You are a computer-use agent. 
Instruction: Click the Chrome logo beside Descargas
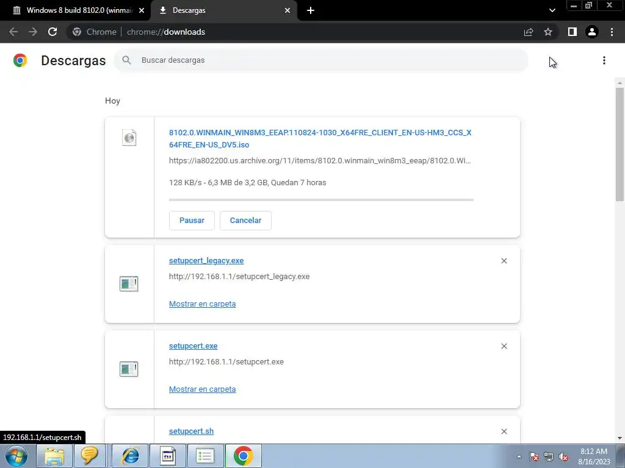pos(20,60)
